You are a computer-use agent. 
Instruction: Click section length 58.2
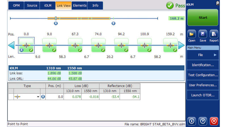157,57
